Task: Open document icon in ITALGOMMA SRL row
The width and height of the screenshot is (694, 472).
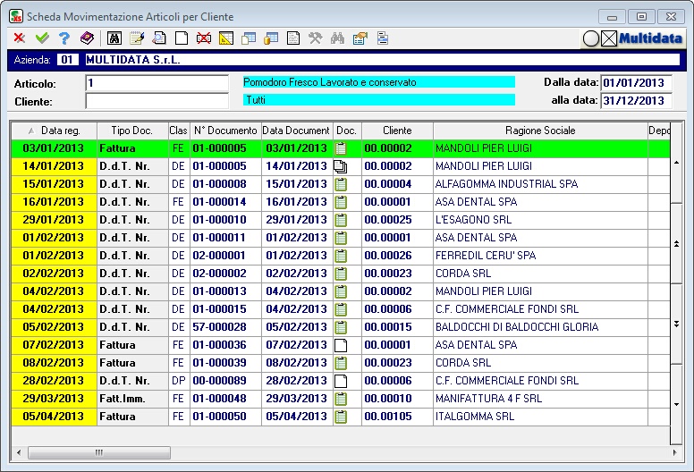Action: (341, 417)
